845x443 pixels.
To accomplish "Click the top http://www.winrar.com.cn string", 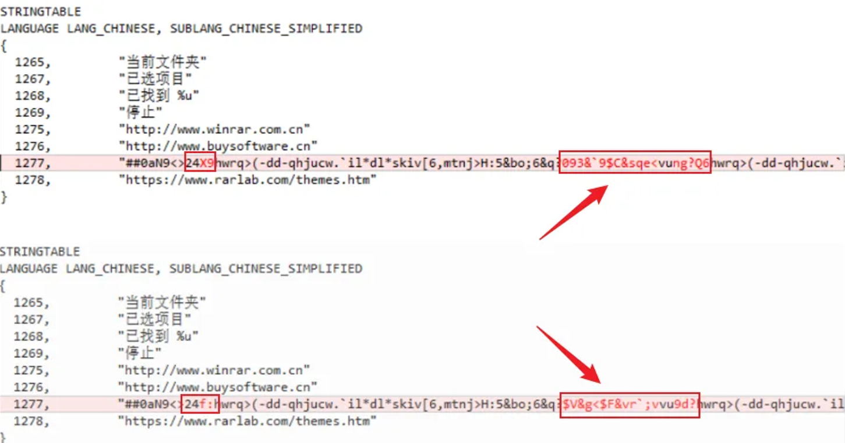I will (214, 129).
